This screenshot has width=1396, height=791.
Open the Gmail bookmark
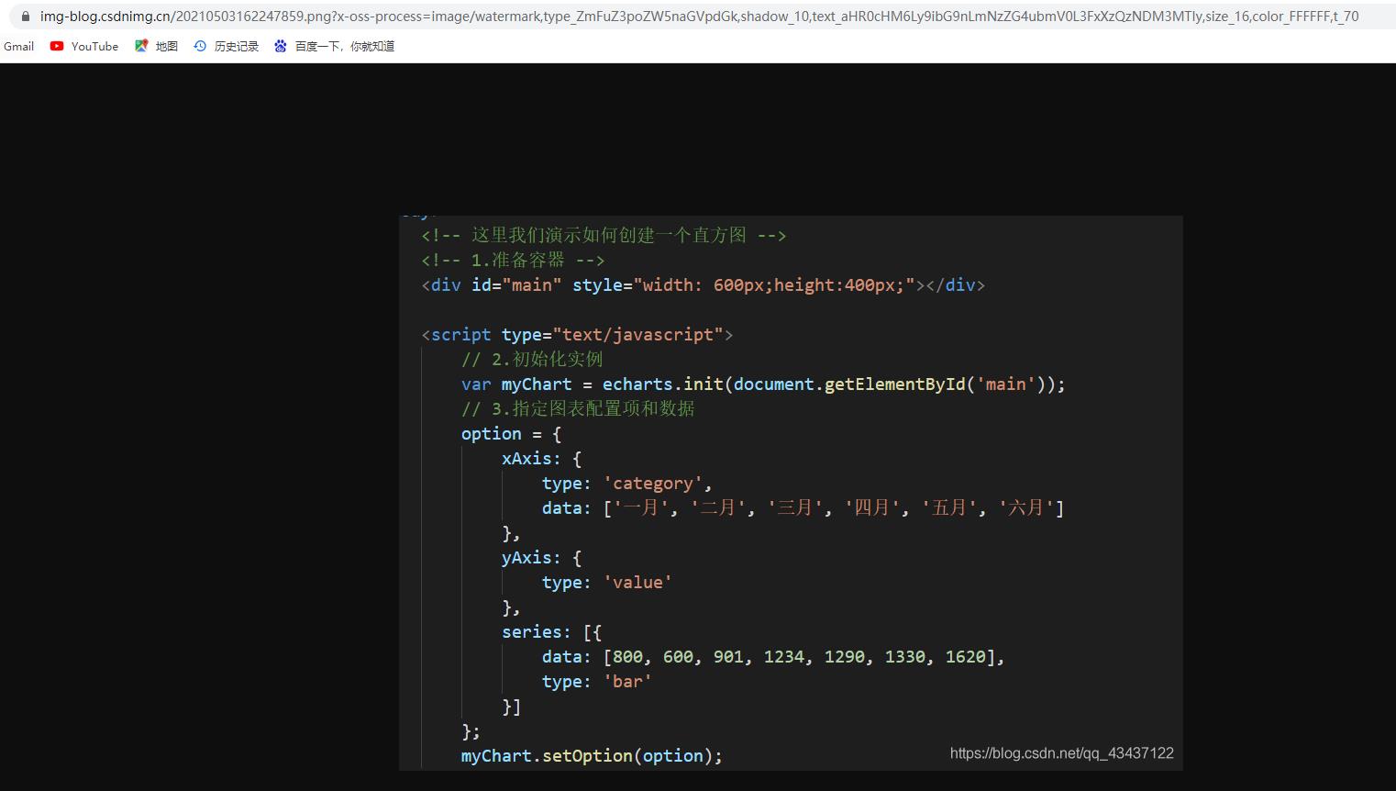coord(19,46)
